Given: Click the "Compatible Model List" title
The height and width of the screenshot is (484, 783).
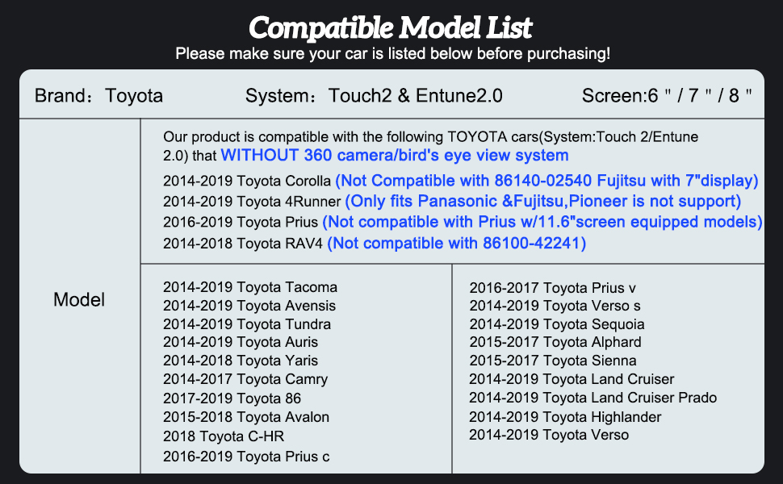Looking at the screenshot, I should point(391,27).
